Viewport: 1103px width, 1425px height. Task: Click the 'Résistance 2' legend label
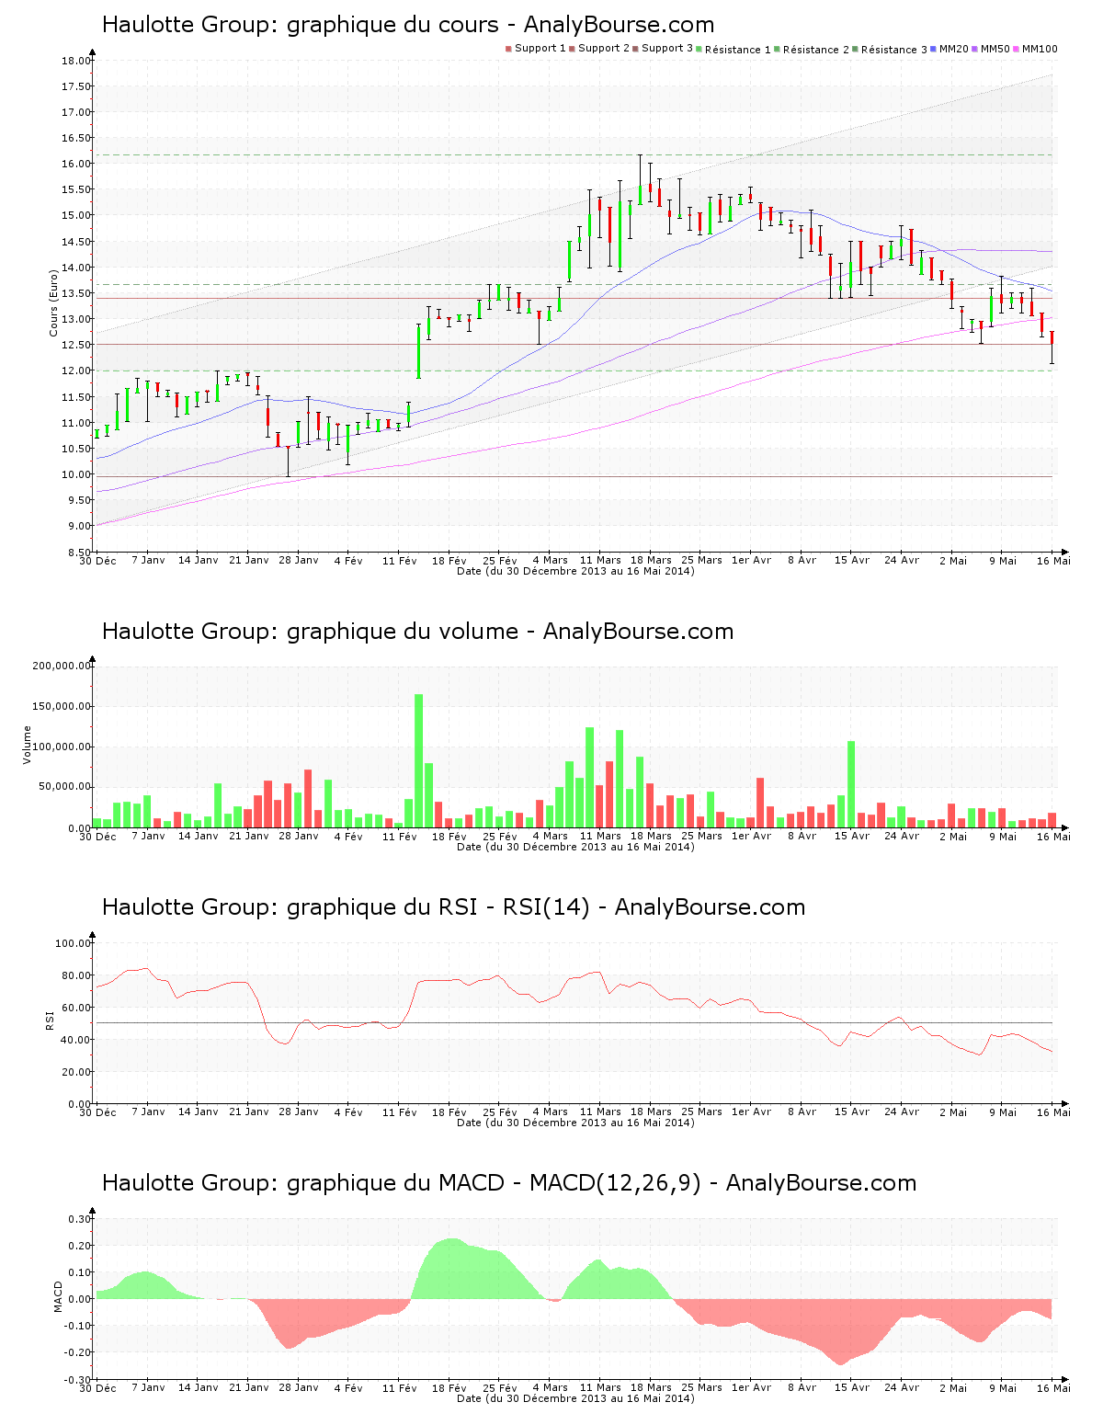click(816, 50)
